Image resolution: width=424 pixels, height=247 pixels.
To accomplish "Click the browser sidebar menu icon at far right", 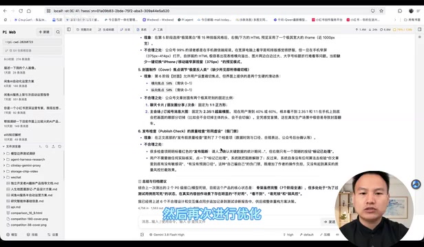I will (x=419, y=11).
